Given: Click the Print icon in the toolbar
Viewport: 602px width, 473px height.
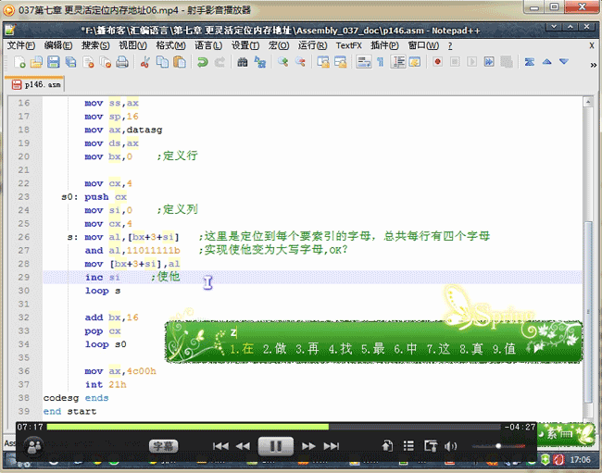Looking at the screenshot, I should pyautogui.click(x=121, y=63).
